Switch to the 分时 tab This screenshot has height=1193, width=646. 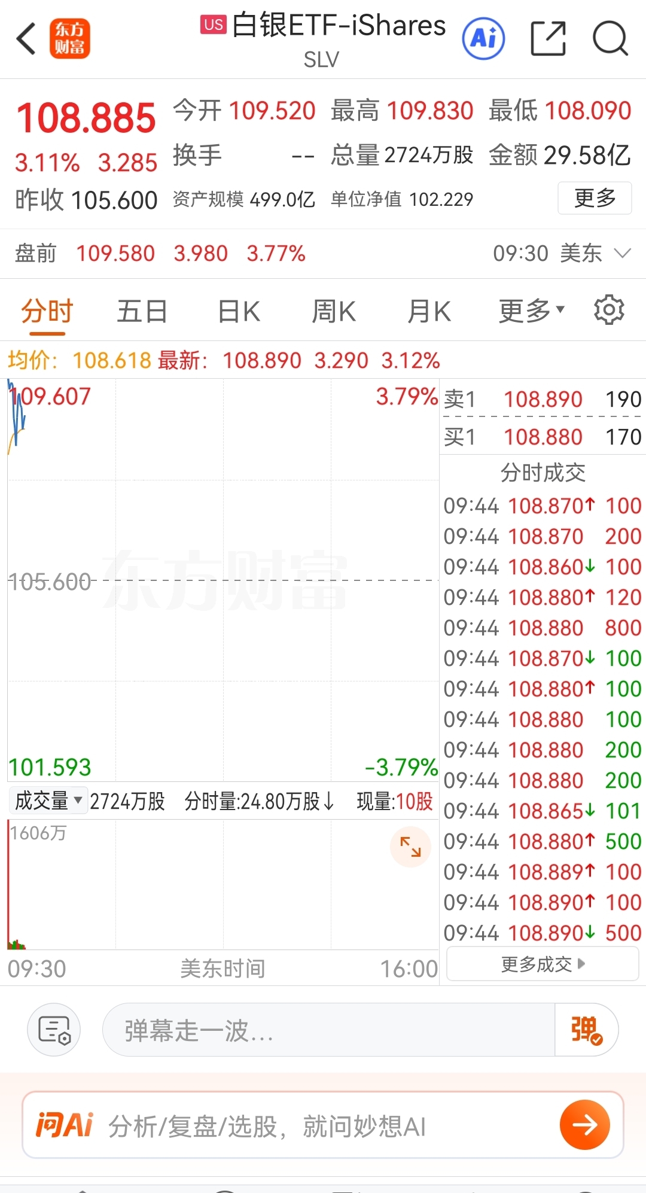pos(47,311)
